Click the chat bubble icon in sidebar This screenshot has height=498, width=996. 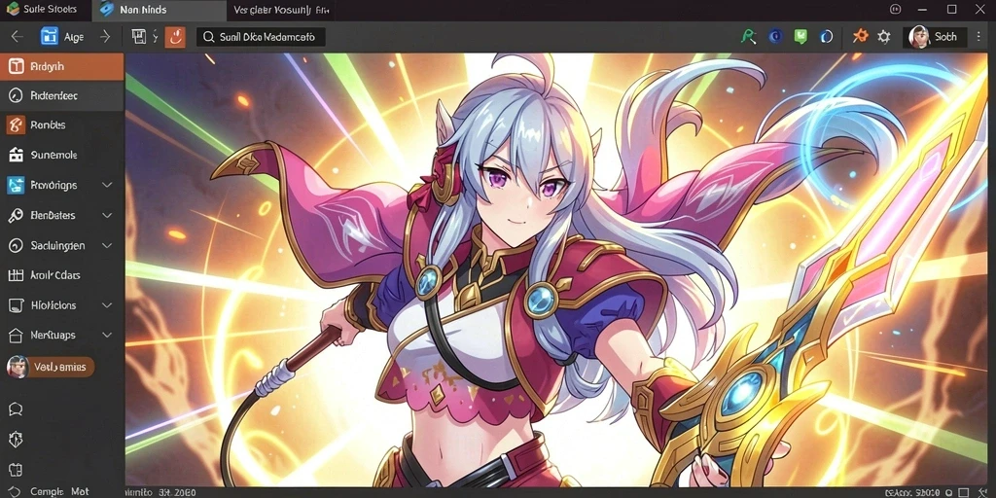point(16,409)
